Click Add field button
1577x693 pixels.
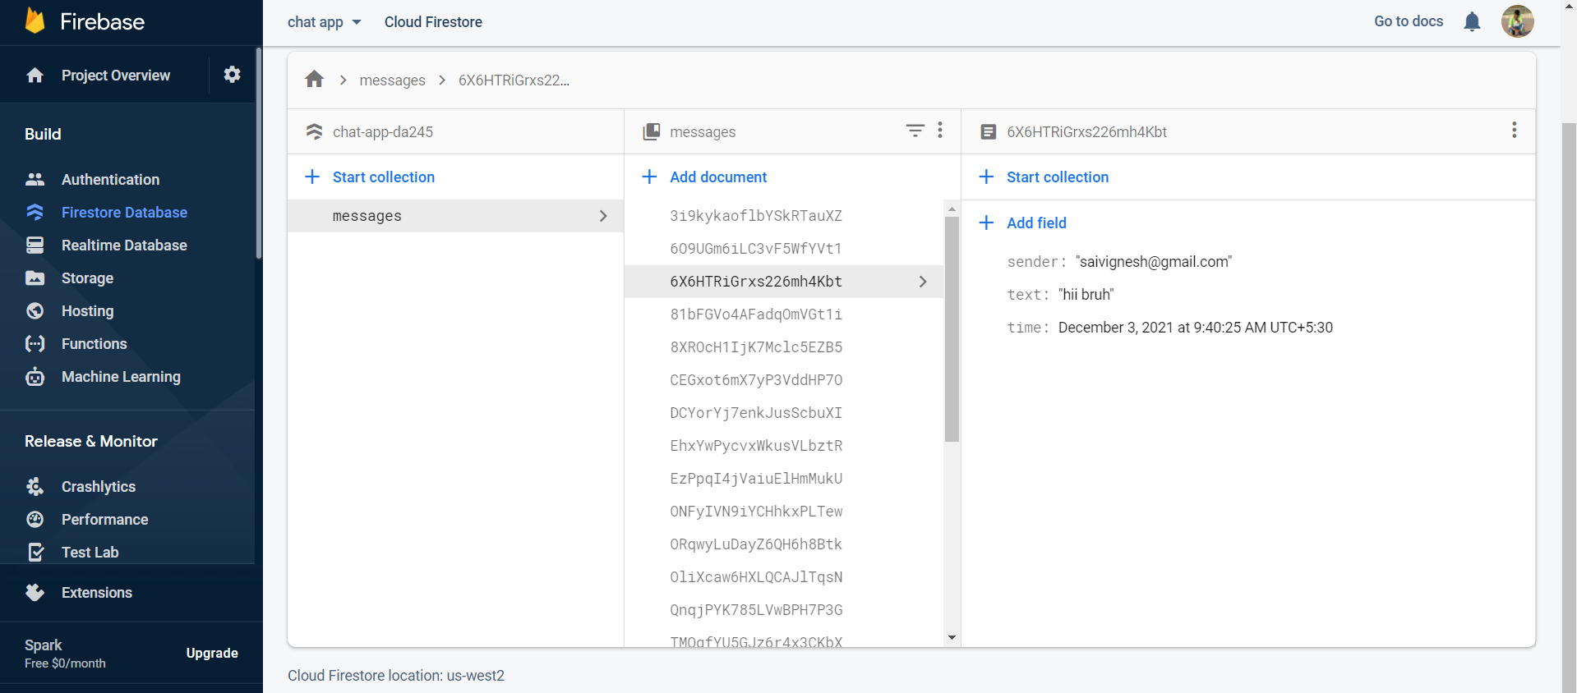point(1022,223)
